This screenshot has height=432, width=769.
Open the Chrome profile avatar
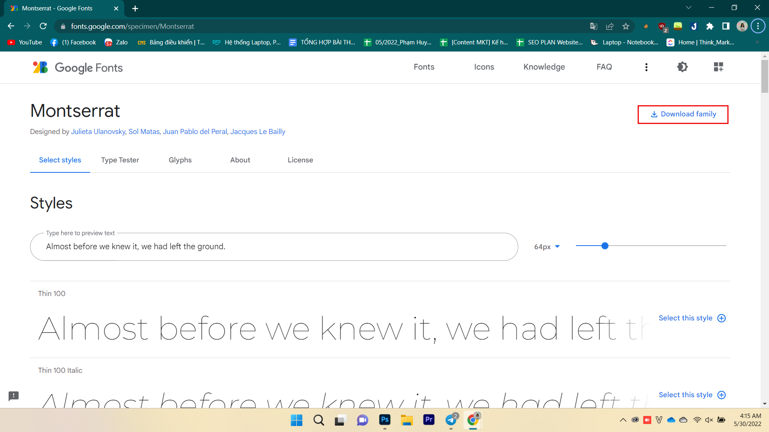click(x=742, y=26)
